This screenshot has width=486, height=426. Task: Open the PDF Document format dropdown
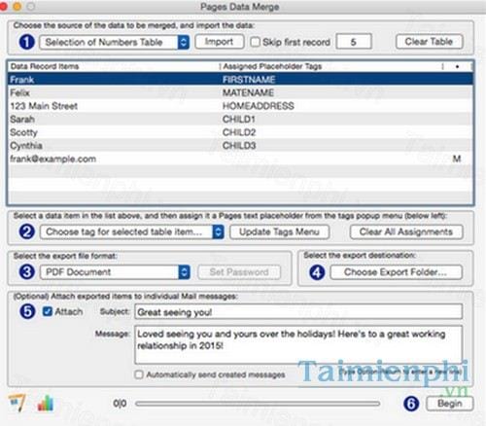click(115, 272)
